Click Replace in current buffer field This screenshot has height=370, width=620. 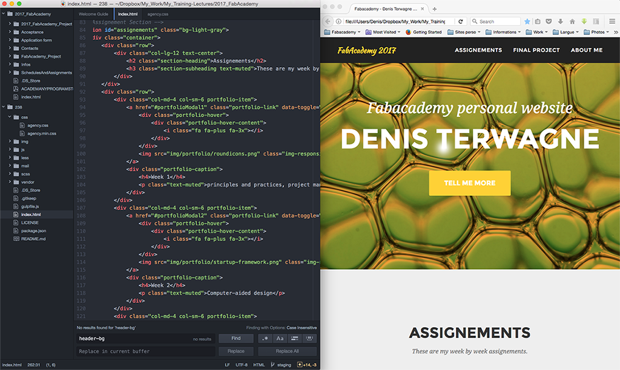(x=145, y=351)
